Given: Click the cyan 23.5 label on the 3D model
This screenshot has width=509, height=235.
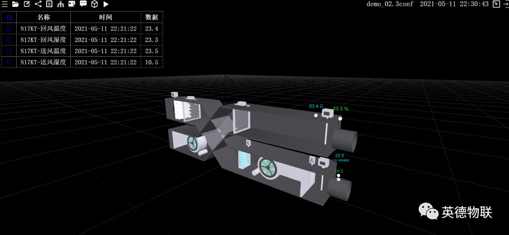Looking at the screenshot, I should [340, 155].
